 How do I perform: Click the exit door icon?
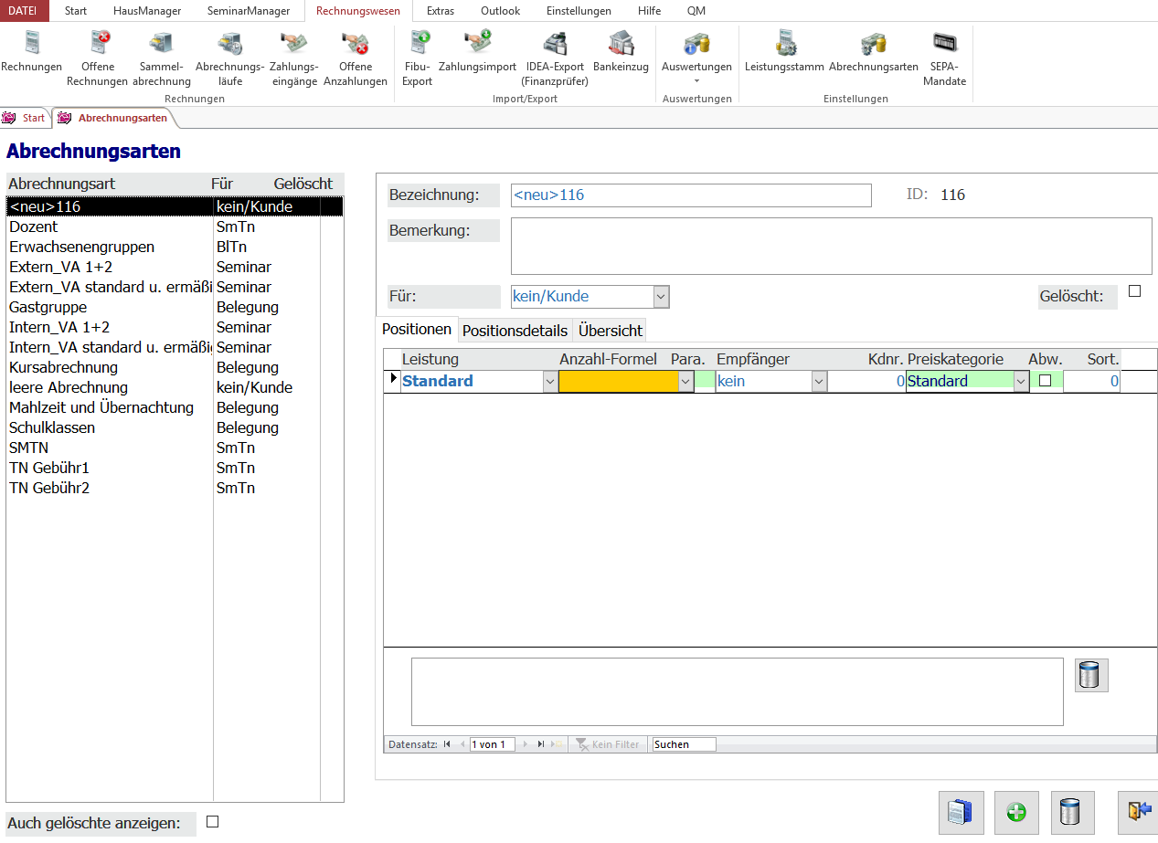tap(1139, 812)
